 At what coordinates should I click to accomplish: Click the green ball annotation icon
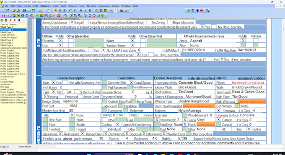pyautogui.click(x=189, y=10)
